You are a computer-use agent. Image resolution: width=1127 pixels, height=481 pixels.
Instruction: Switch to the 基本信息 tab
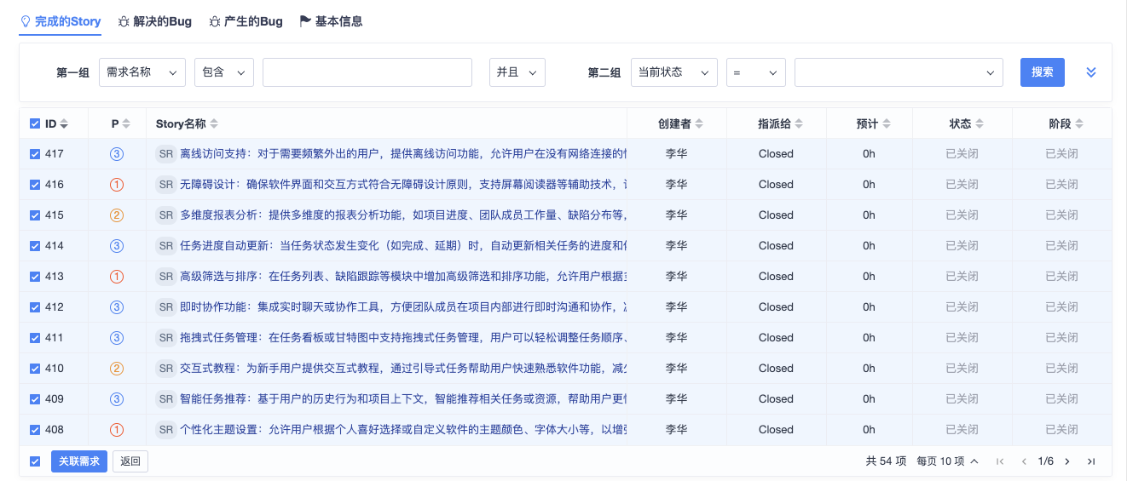click(x=331, y=21)
